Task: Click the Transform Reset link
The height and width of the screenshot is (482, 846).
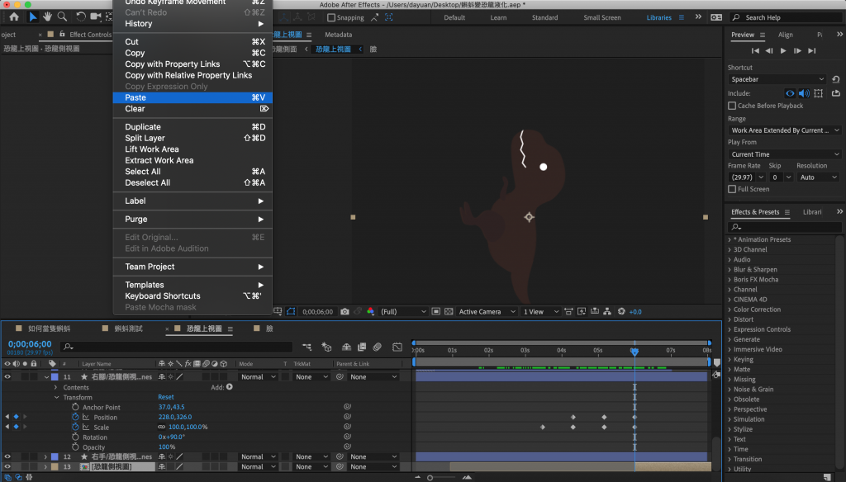Action: [165, 397]
